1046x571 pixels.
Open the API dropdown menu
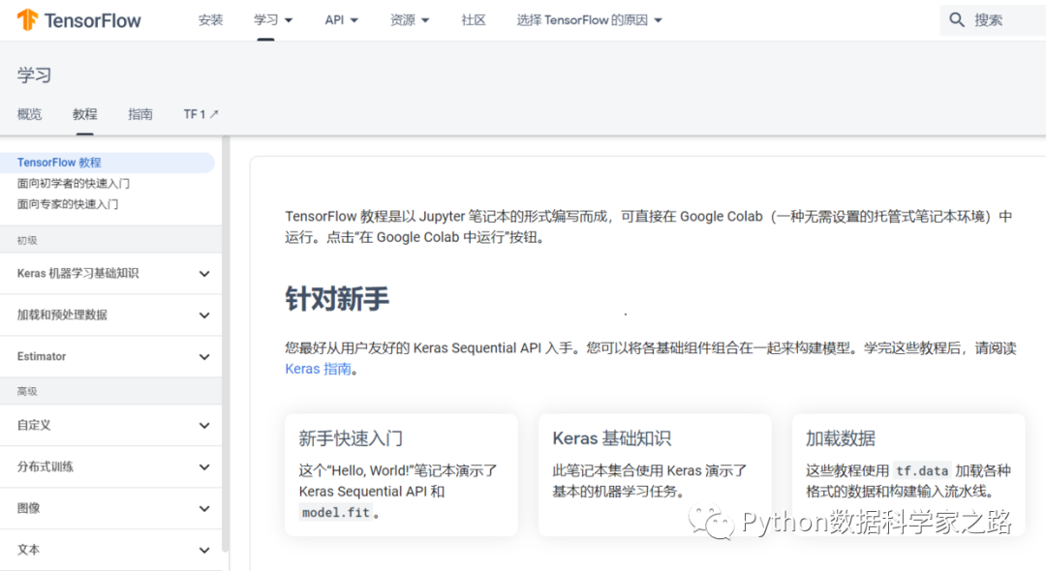(x=342, y=20)
